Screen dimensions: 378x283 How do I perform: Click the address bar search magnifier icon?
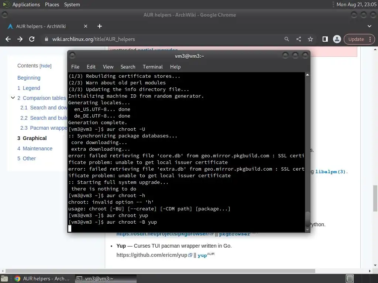click(286, 39)
